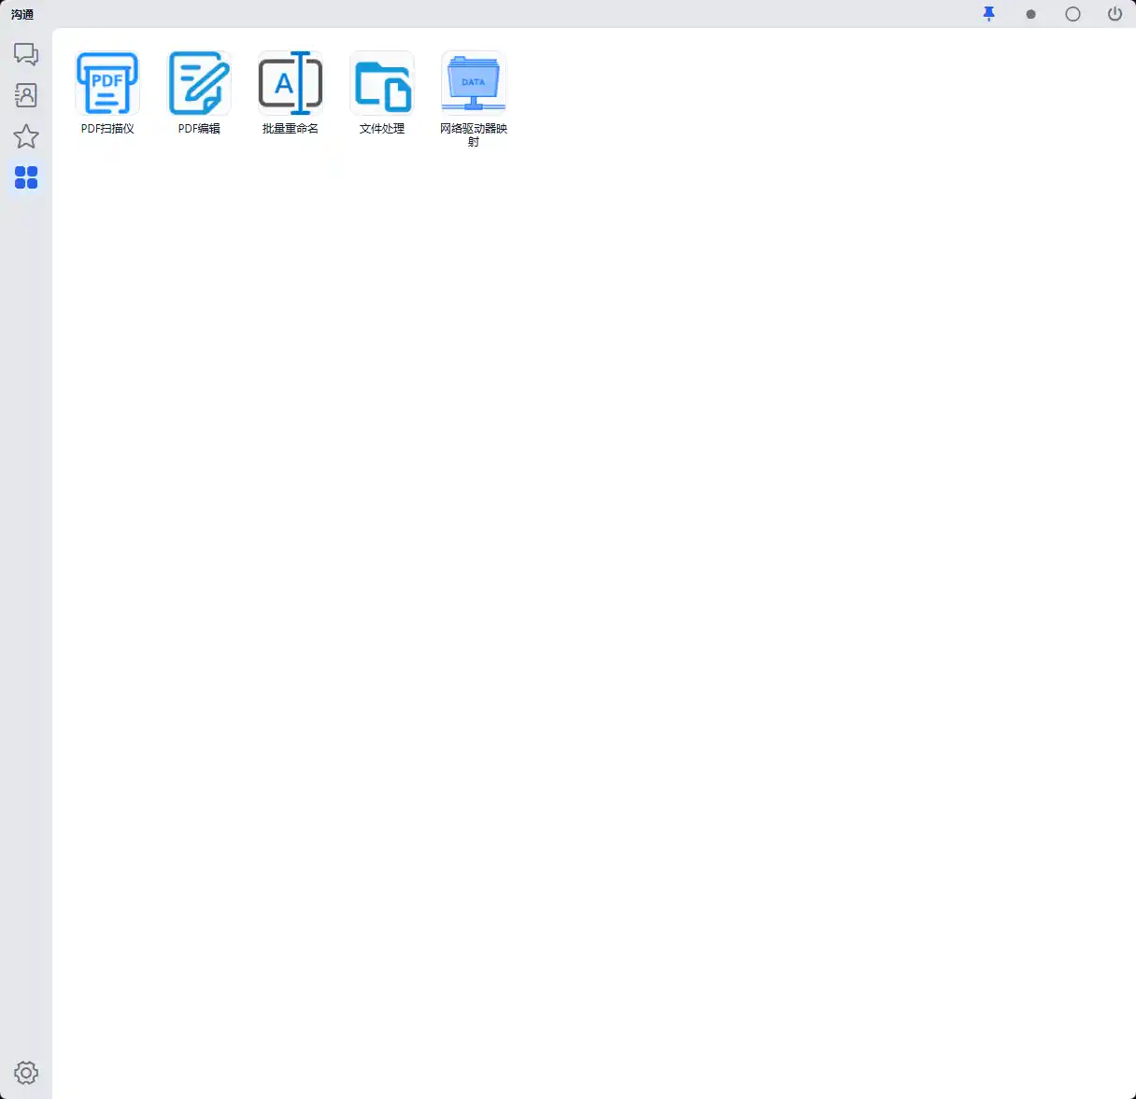
Task: Click the PDF编辑 text label
Action: 199,129
